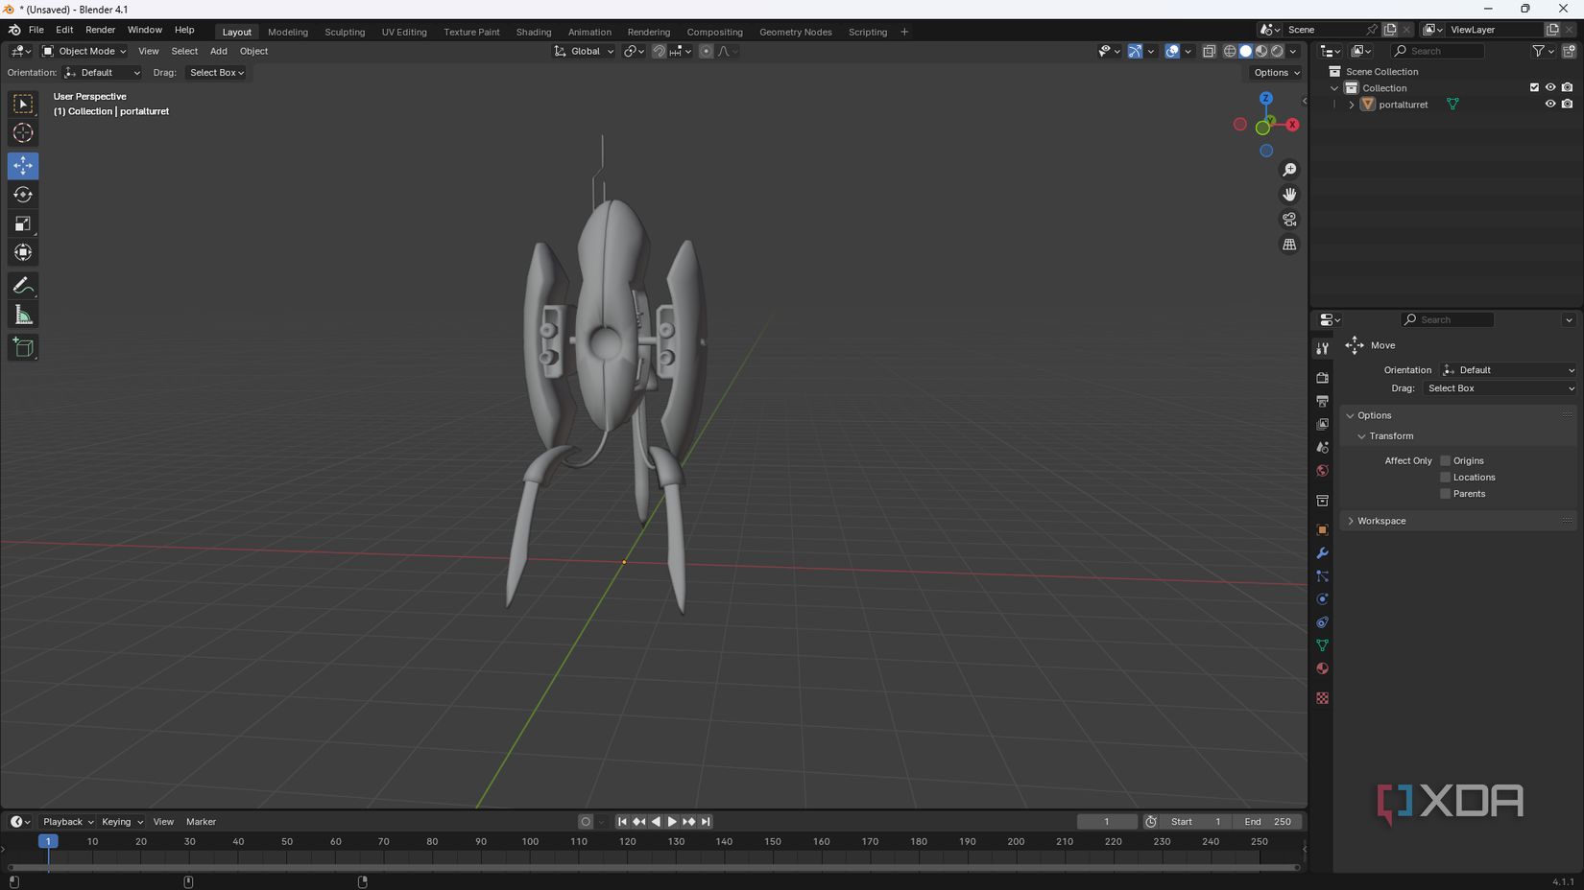Click the outliner Search field
The image size is (1584, 890).
pyautogui.click(x=1437, y=51)
